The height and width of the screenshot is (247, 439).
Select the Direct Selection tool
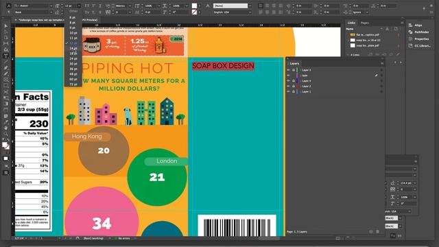pyautogui.click(x=6, y=32)
